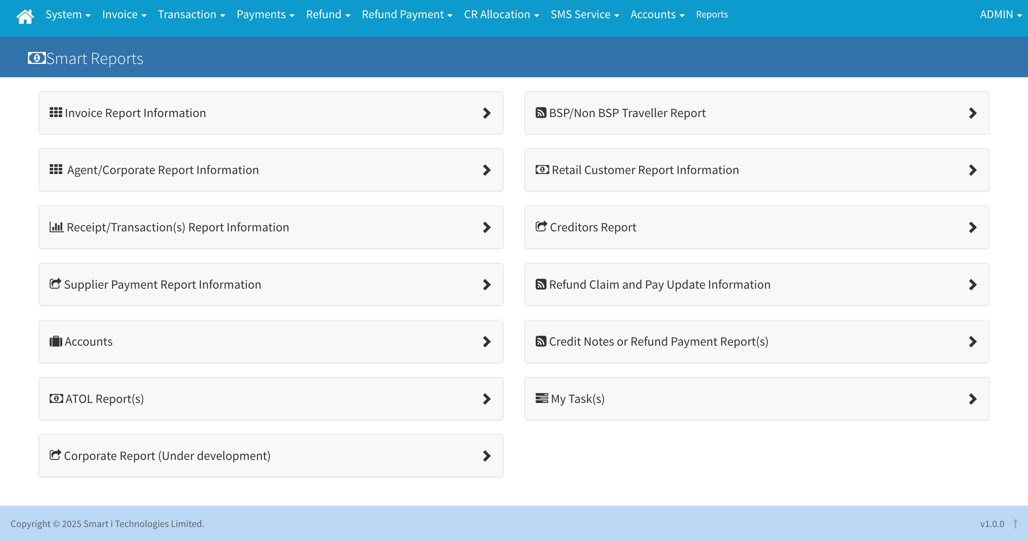Screen dimensions: 1028x541
Task: Expand Invoice Report Information chevron
Action: (x=486, y=113)
